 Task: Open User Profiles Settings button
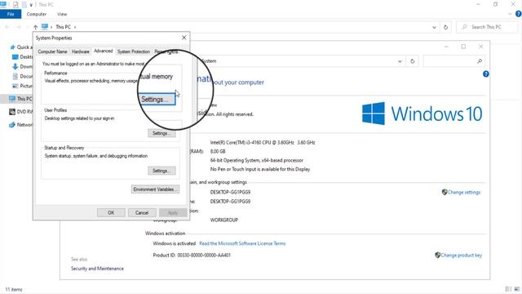[x=161, y=133]
